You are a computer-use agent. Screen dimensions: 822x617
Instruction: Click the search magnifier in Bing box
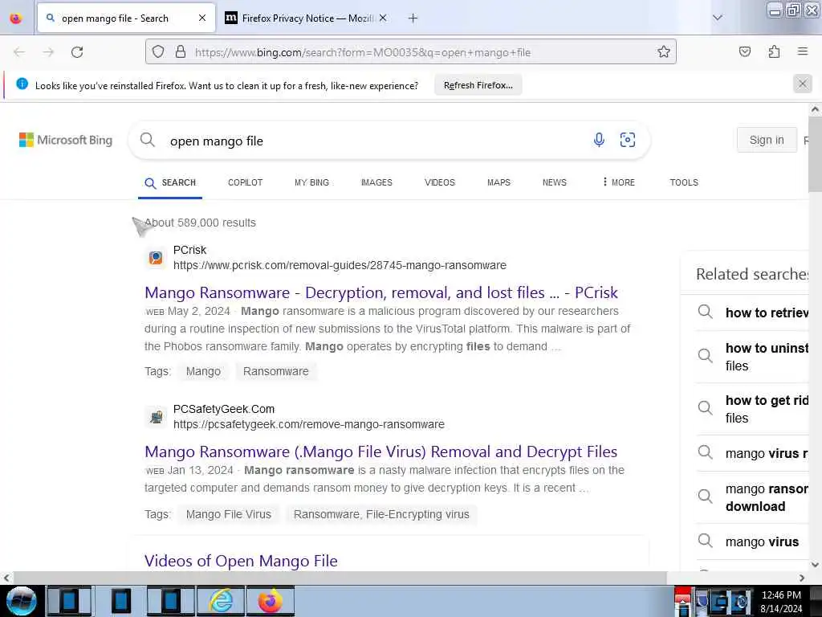(x=148, y=140)
